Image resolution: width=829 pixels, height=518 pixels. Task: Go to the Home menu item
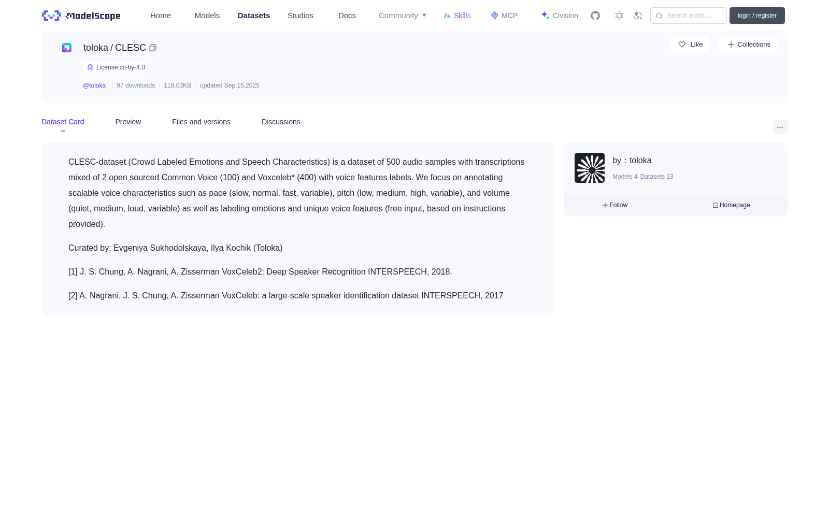161,16
